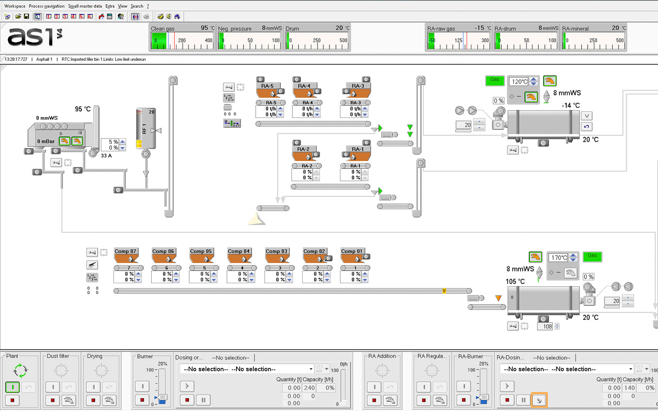Viewport: 658px width, 411px height.
Task: Stop the RA Regulation group
Action: coord(424,400)
